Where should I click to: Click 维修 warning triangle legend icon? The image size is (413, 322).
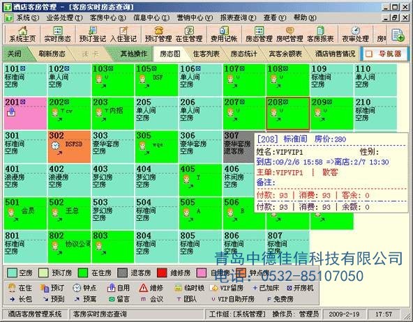143,288
